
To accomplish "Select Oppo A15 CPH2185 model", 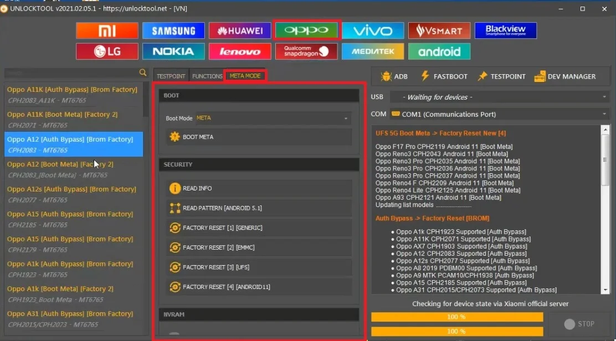I will pos(74,219).
